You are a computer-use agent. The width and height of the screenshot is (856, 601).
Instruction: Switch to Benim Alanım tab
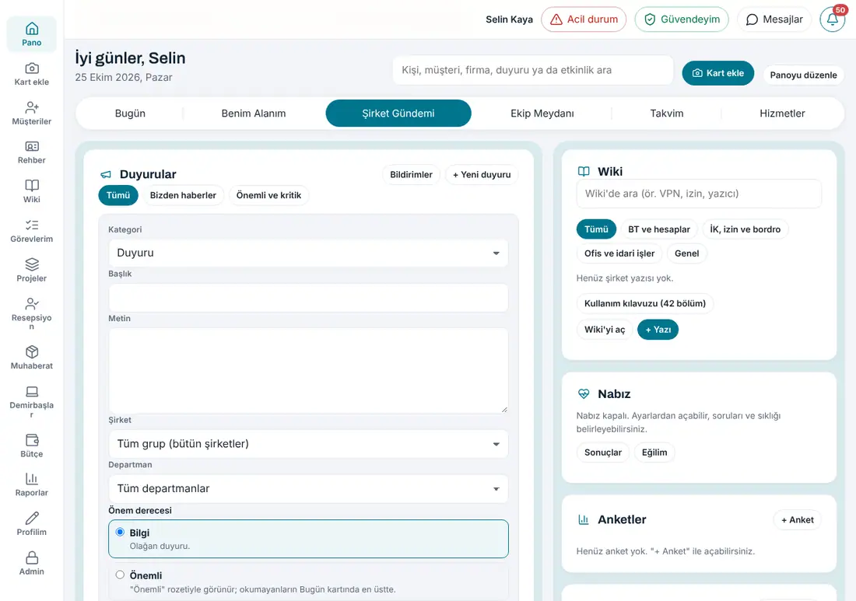pyautogui.click(x=254, y=114)
